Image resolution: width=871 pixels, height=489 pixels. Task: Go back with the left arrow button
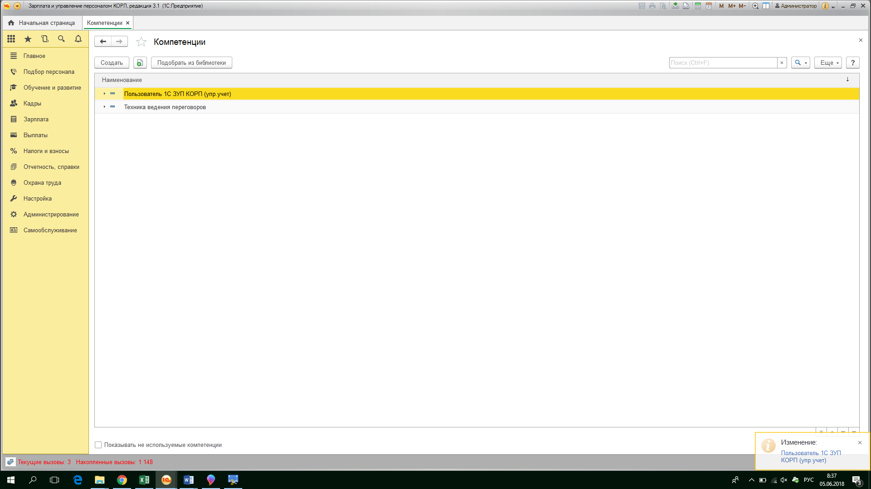103,42
